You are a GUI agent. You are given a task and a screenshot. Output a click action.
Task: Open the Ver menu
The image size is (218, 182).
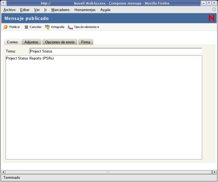[x=37, y=10]
